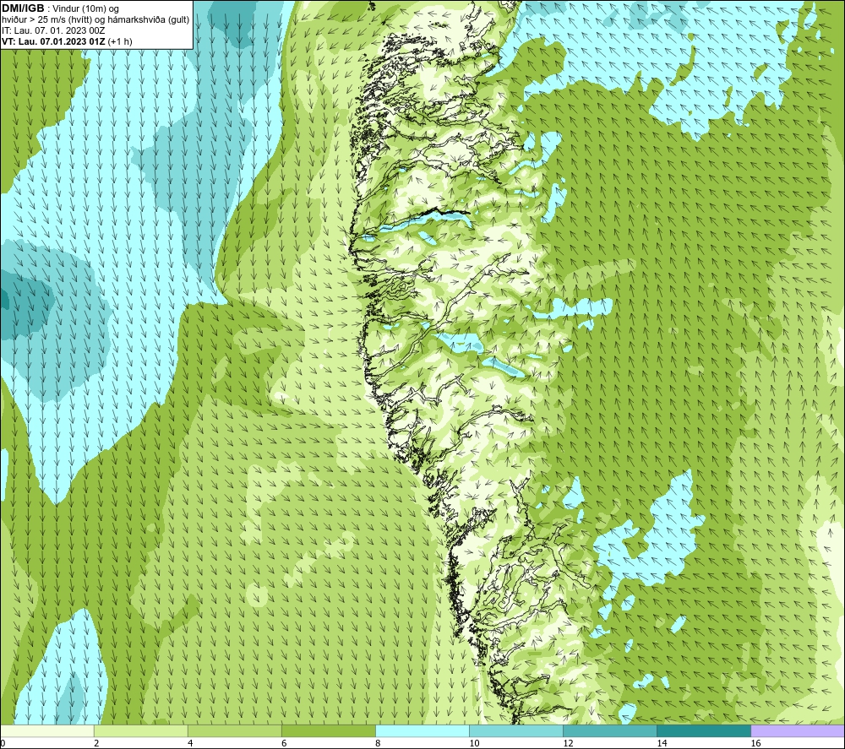The width and height of the screenshot is (845, 749).
Task: Click the '6' label on the color scale
Action: click(284, 743)
